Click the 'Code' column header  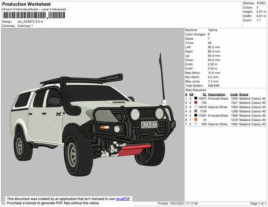point(234,95)
